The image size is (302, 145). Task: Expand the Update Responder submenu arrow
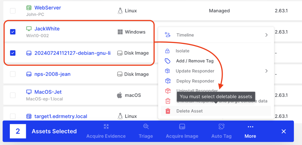pos(266,71)
